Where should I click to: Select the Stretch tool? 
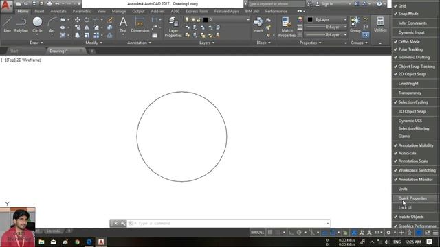click(78, 35)
